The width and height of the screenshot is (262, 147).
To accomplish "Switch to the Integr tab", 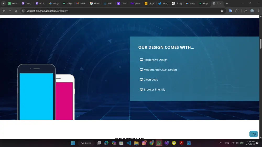I will coord(68,3).
